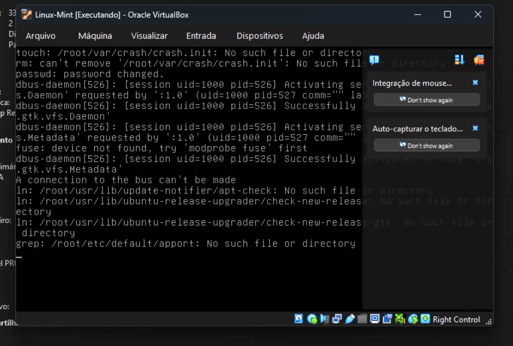Click the 'fuse: device not found' terminal line

click(x=162, y=148)
